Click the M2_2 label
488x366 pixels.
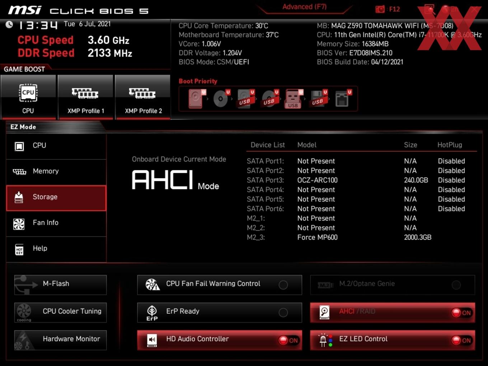(256, 228)
